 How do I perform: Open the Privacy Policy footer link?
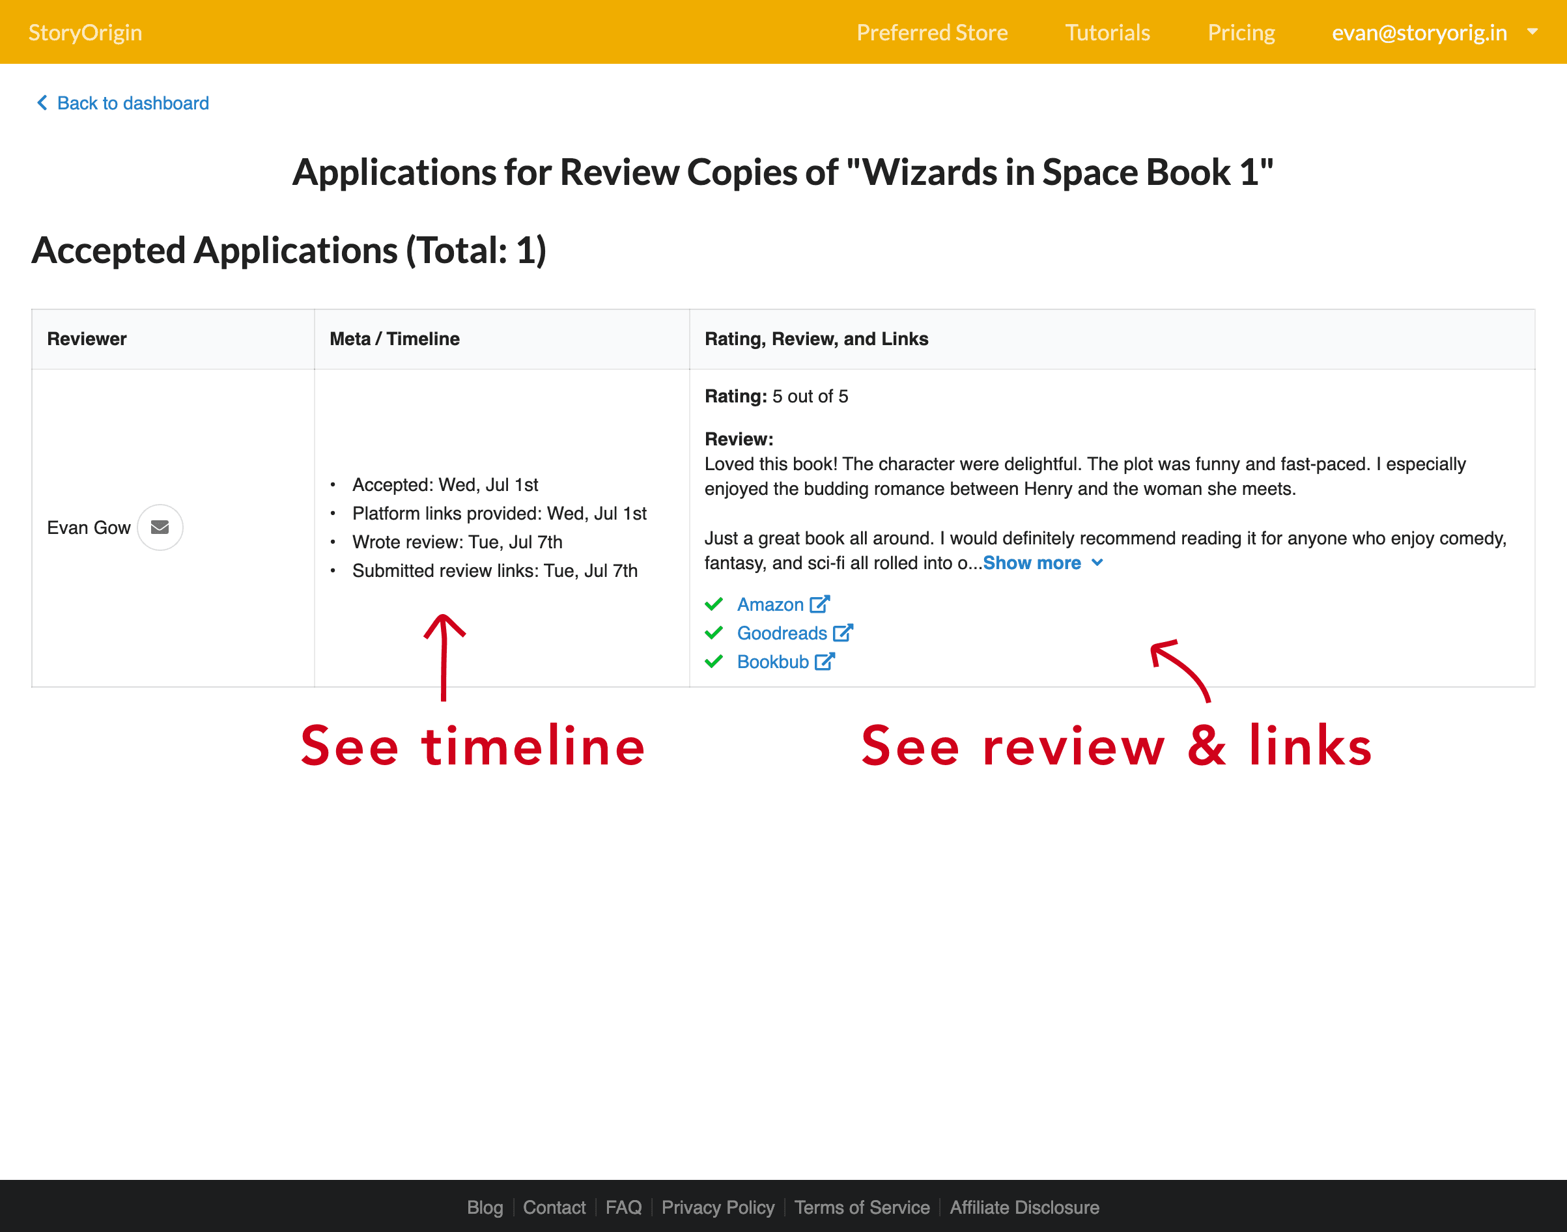pos(718,1207)
